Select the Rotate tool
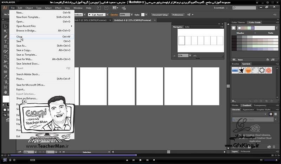 pyautogui.click(x=6, y=56)
